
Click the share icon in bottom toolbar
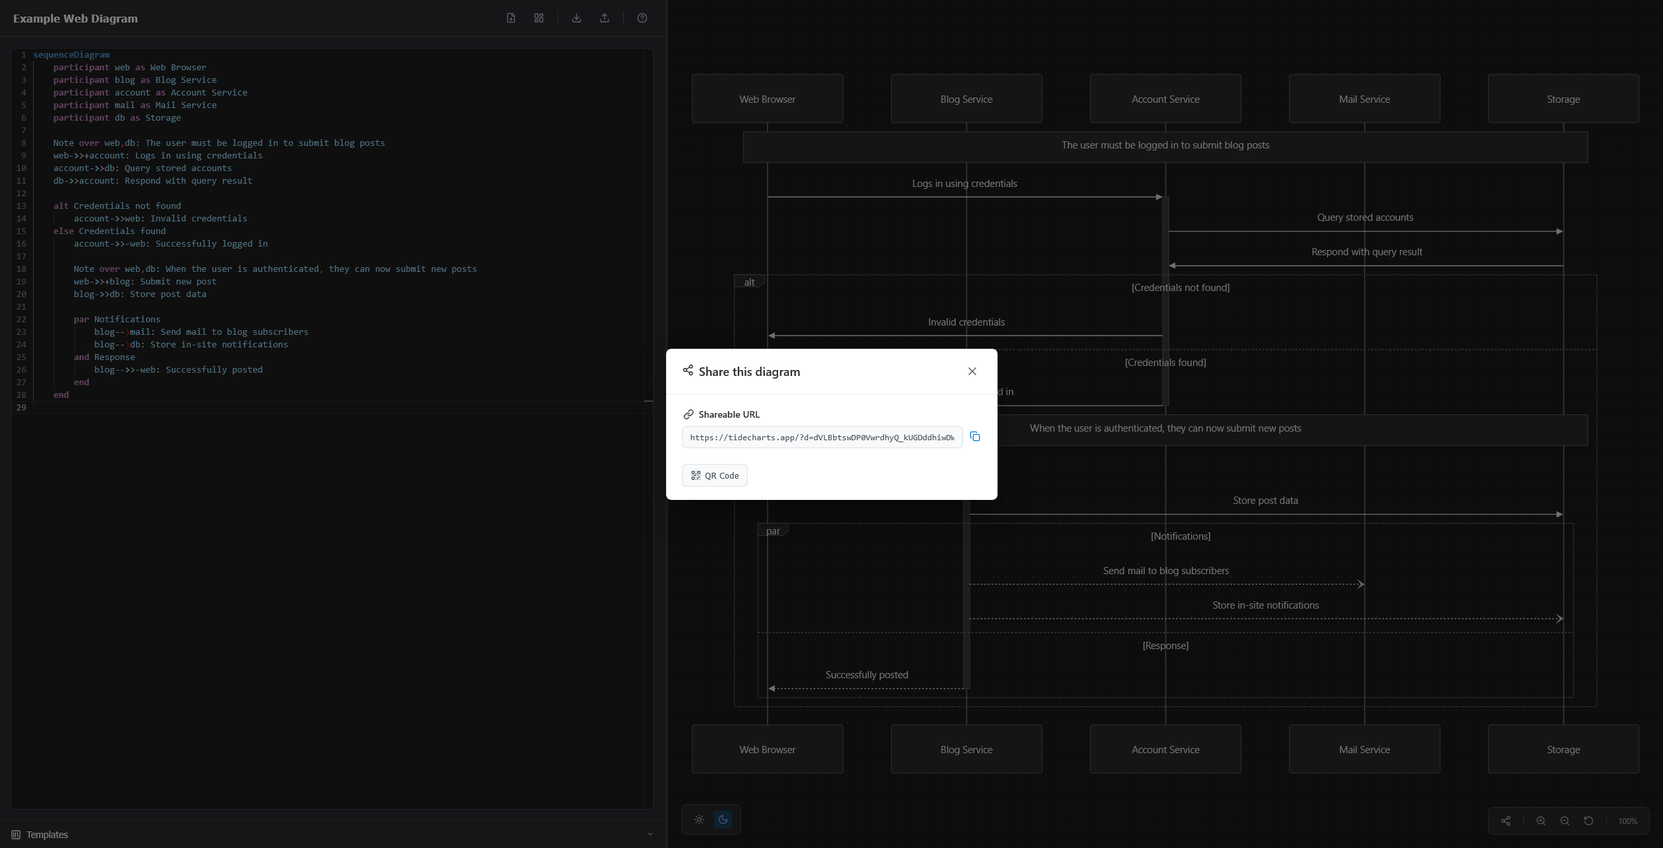point(1506,821)
